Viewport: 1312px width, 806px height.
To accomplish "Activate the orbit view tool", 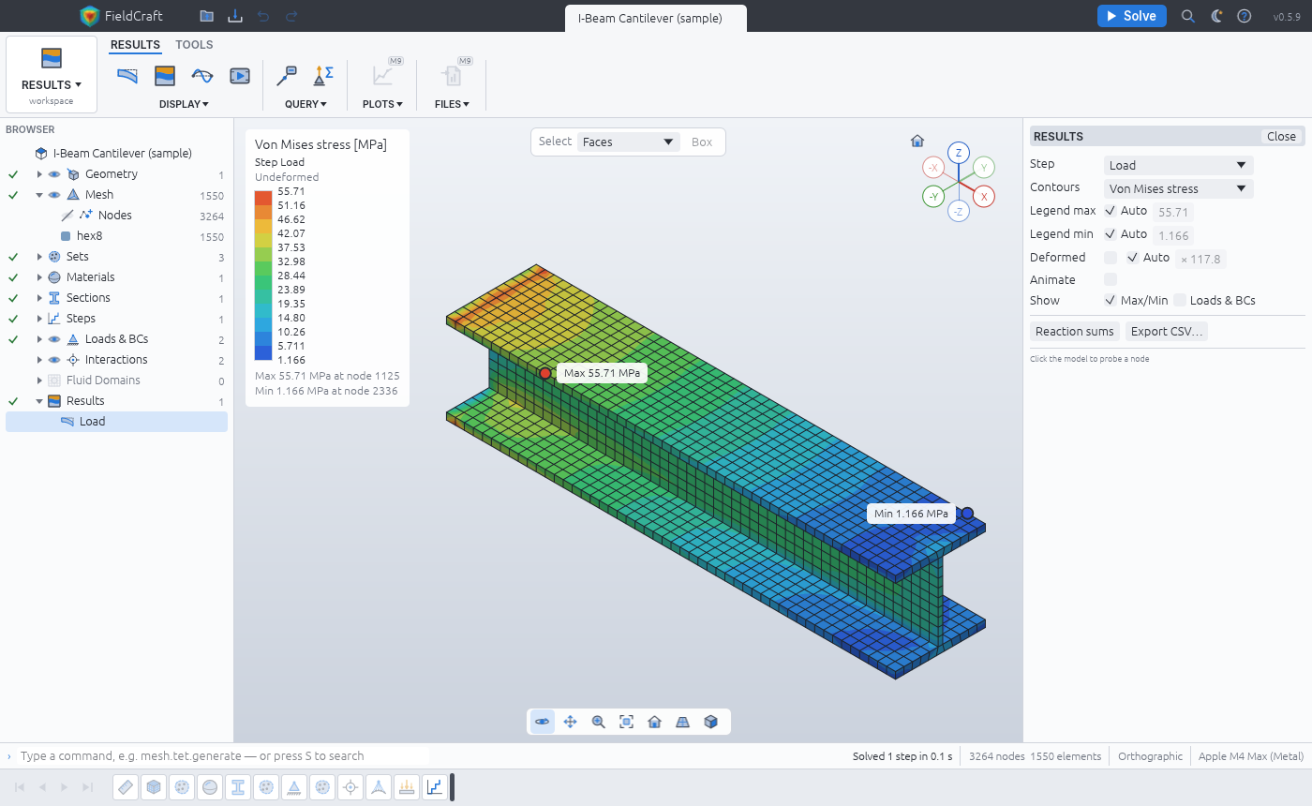I will point(543,722).
